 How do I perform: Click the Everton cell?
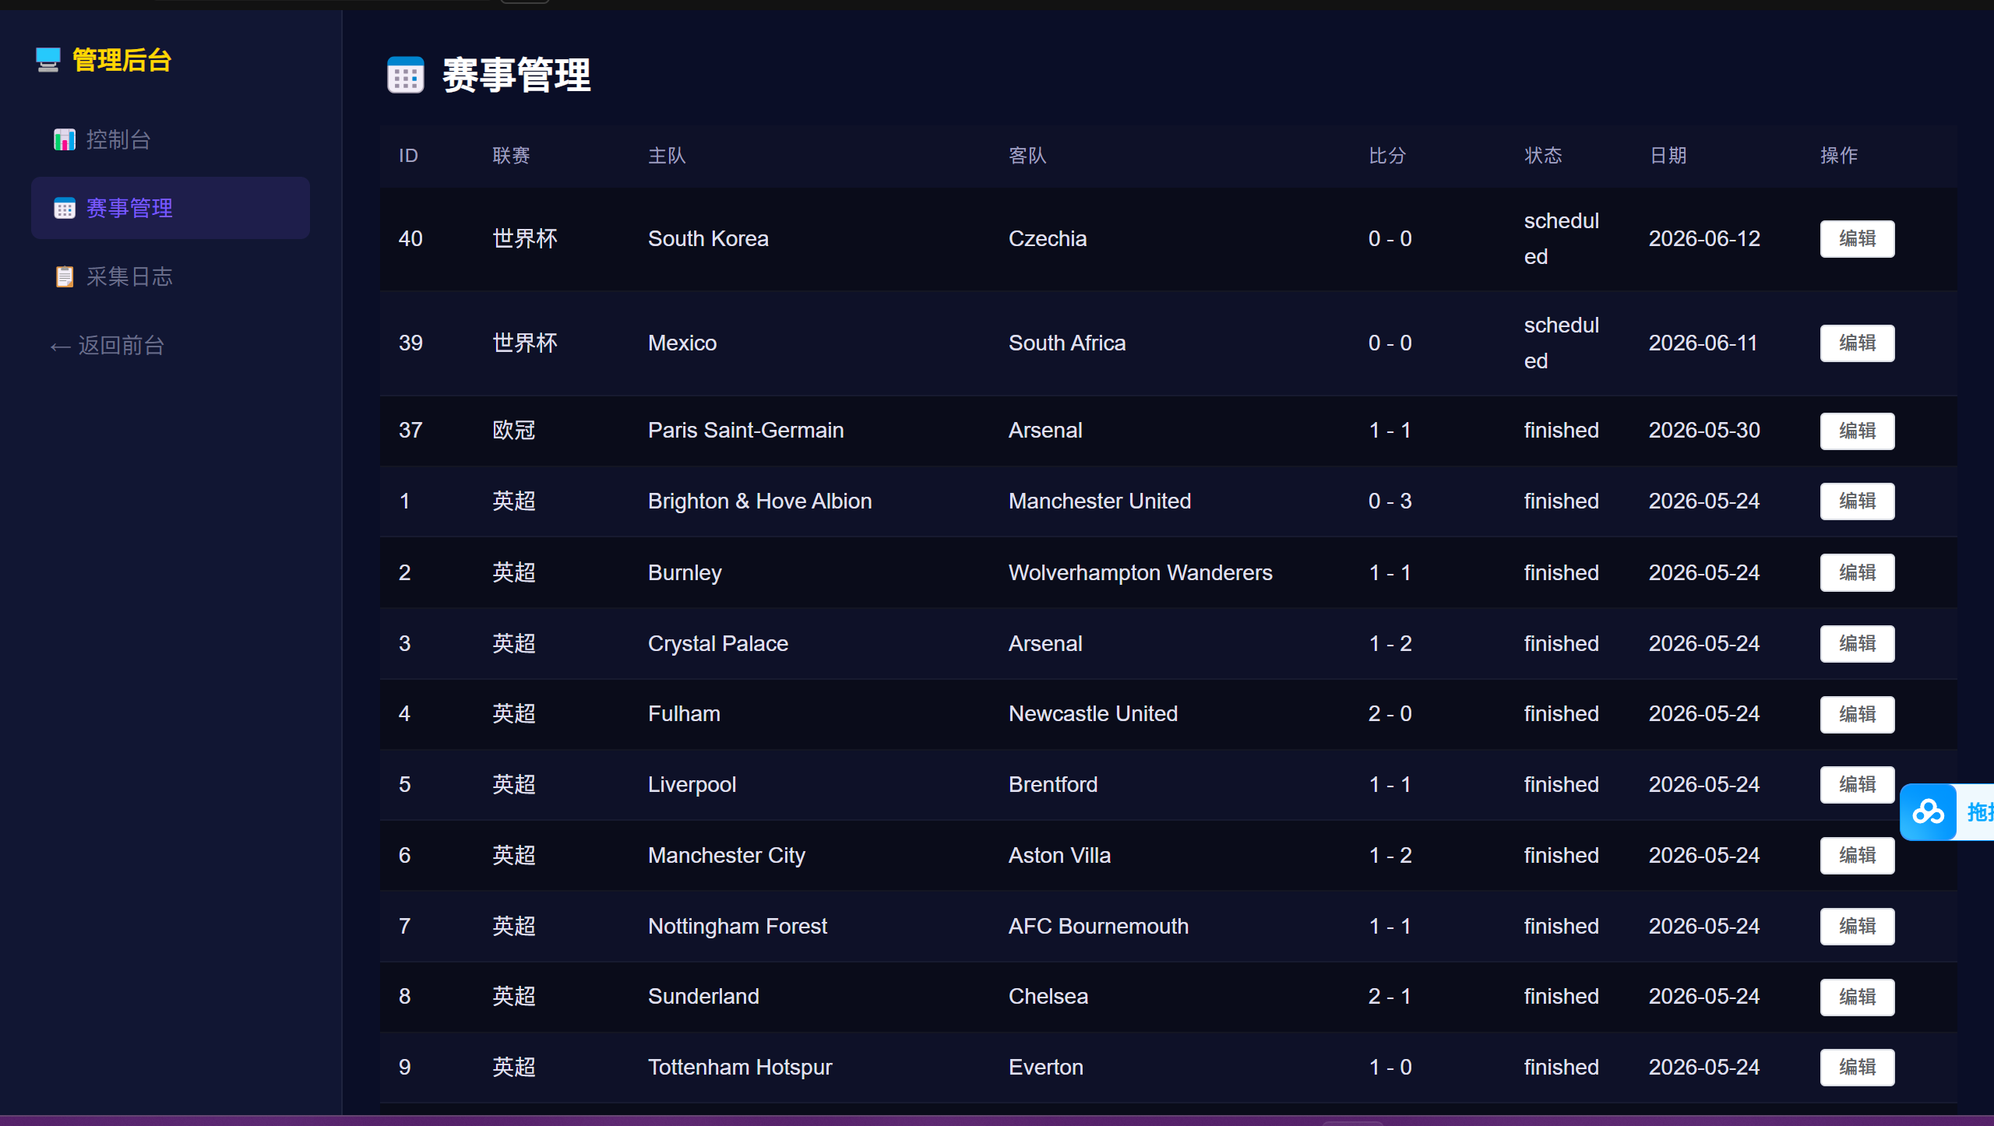point(1046,1068)
